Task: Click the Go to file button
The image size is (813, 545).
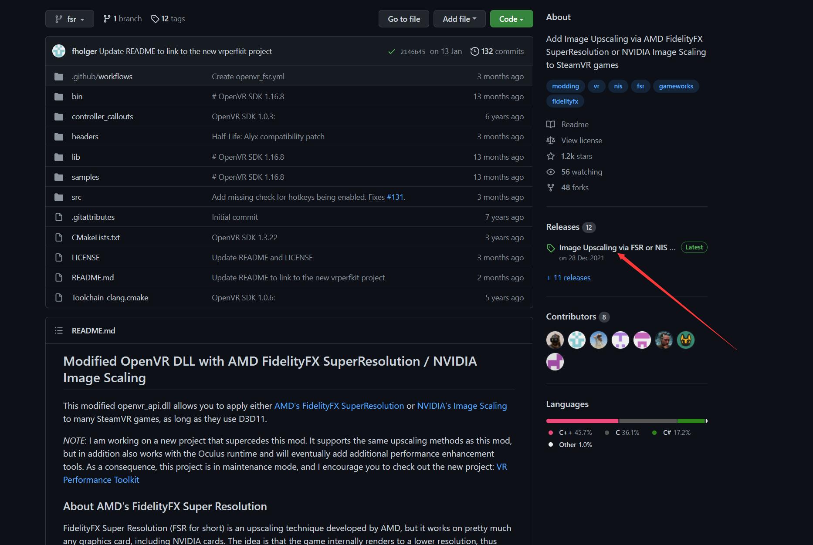Action: (x=404, y=19)
